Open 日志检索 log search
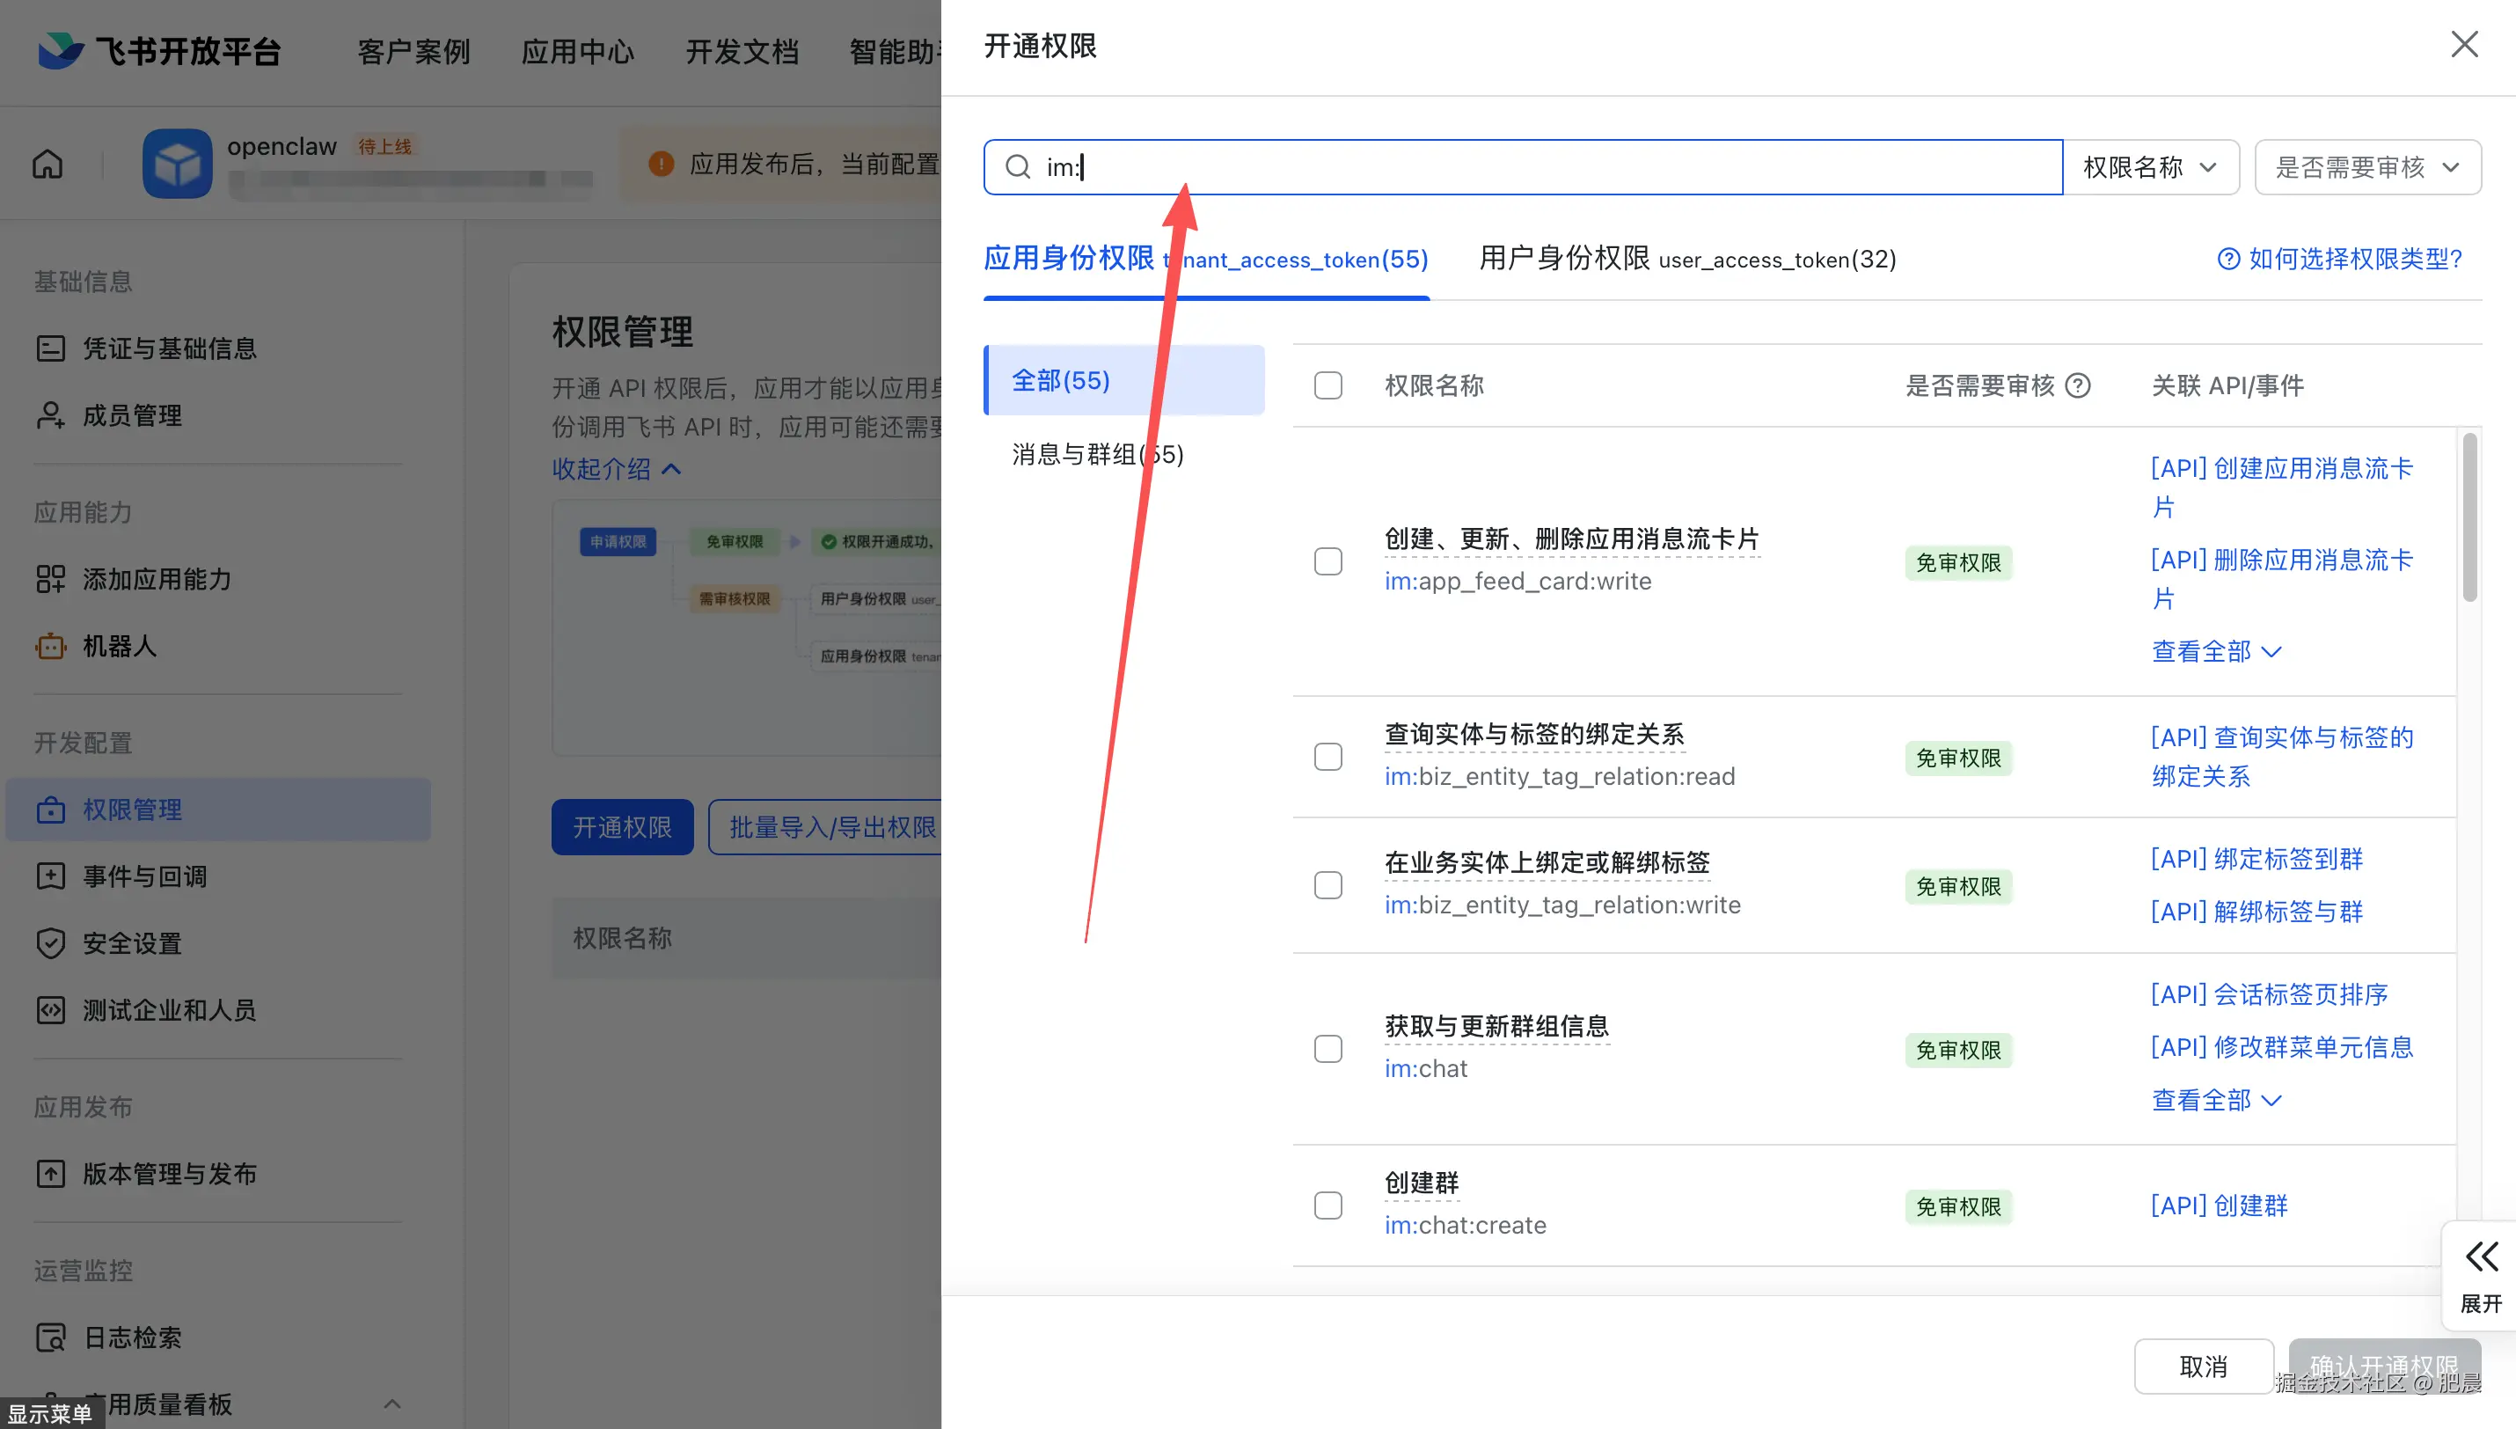This screenshot has height=1429, width=2516. click(133, 1337)
